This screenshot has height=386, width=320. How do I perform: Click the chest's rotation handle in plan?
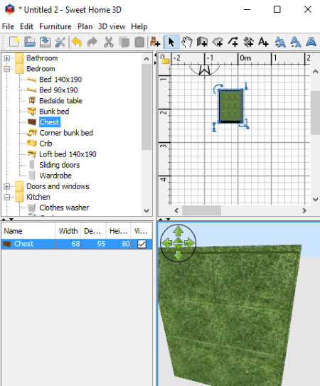click(x=218, y=88)
